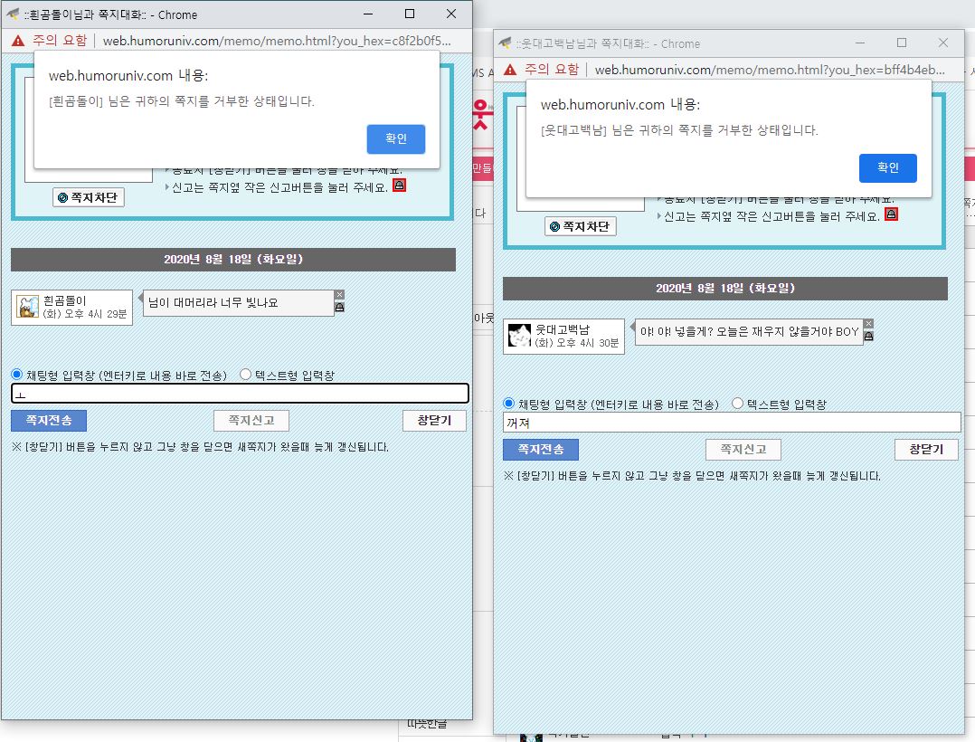Delete 웃대고백남's message with the x icon
The width and height of the screenshot is (975, 742).
868,324
